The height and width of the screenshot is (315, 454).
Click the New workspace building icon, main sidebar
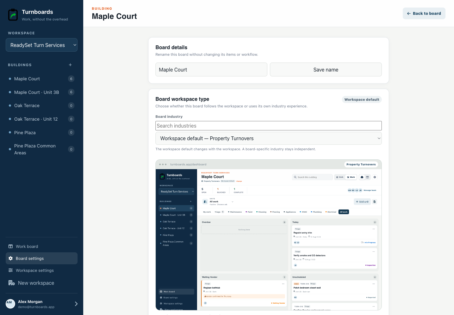point(12,283)
